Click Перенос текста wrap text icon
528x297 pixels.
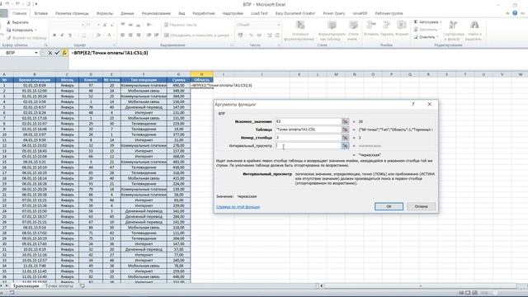181,25
